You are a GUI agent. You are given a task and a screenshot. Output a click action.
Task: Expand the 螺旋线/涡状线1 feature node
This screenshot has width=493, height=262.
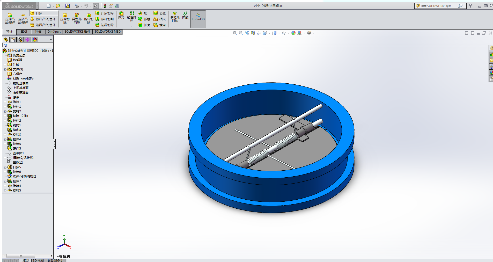5,158
